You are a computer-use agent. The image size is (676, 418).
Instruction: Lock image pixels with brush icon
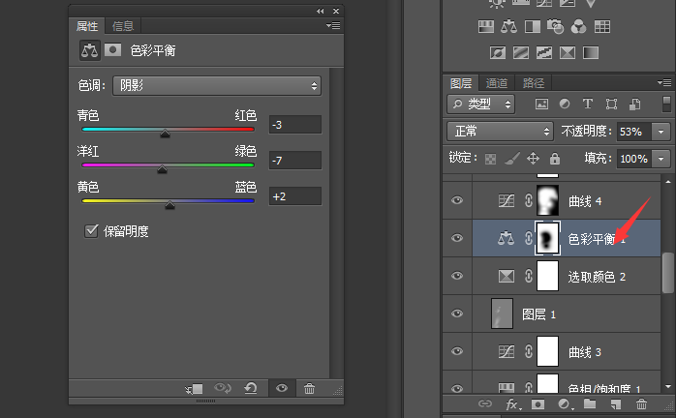[x=511, y=159]
